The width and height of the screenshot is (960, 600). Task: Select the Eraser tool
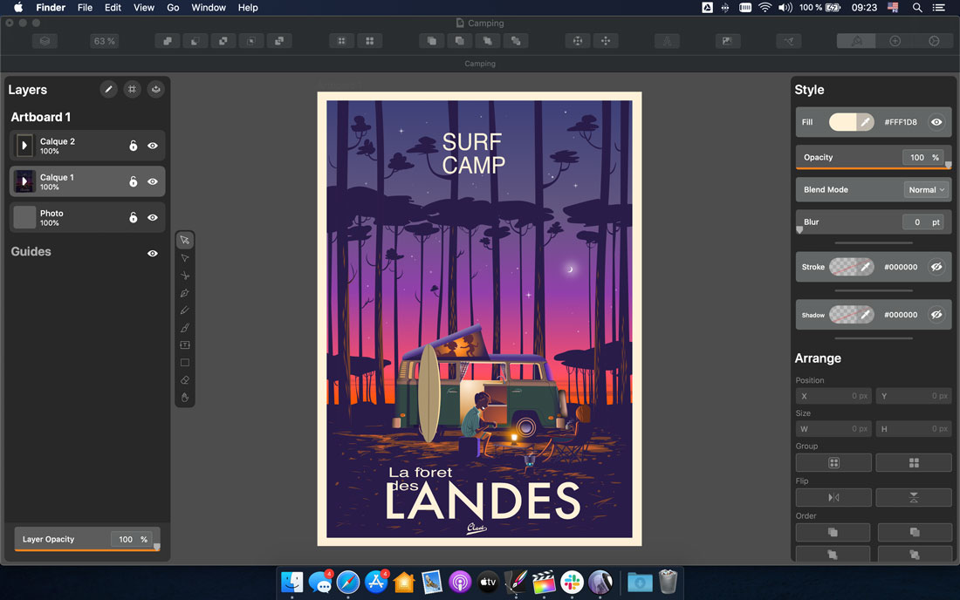[185, 379]
